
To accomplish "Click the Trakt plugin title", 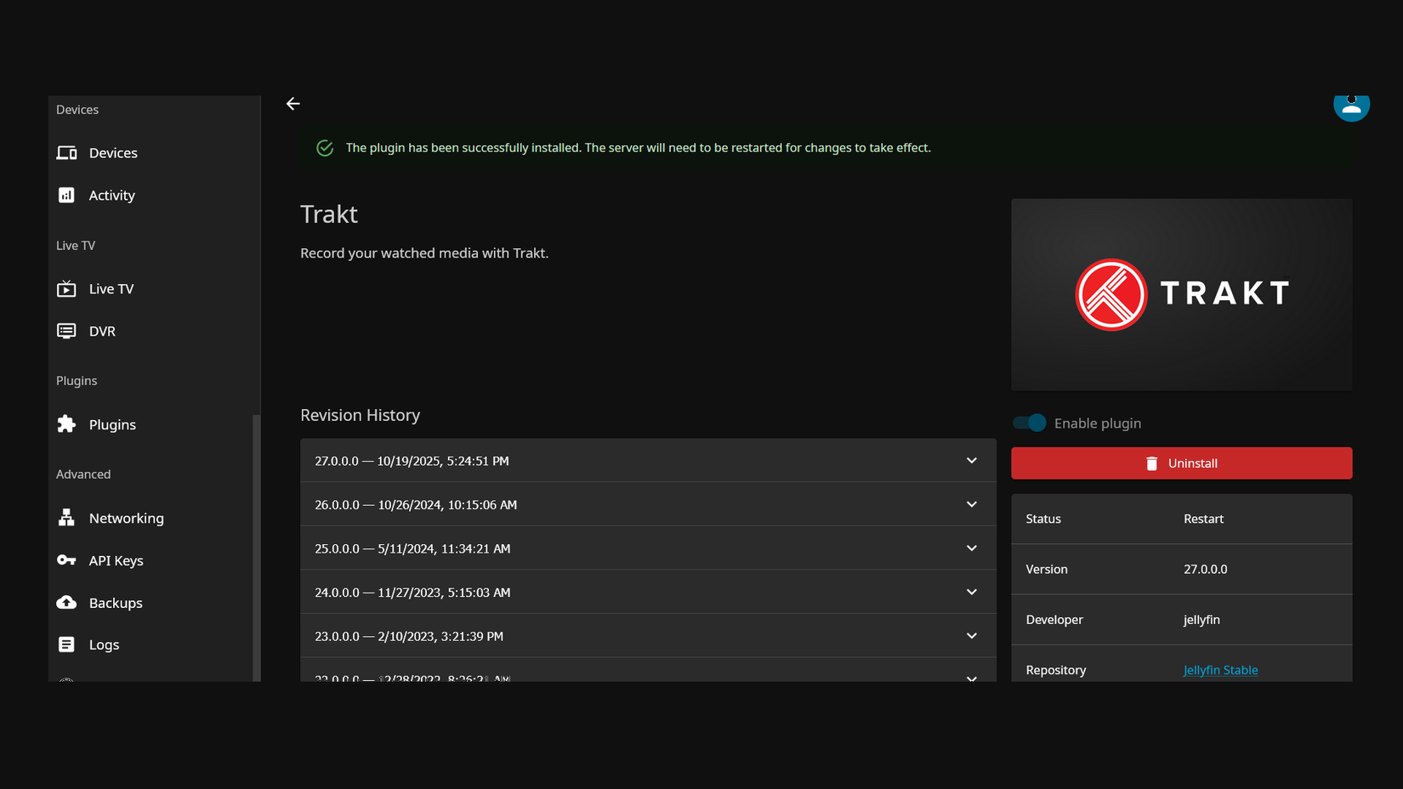I will tap(329, 214).
